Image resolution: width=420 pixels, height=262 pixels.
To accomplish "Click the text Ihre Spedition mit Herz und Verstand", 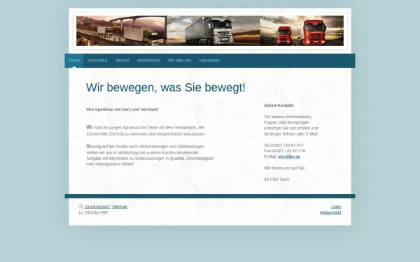I will (122, 110).
